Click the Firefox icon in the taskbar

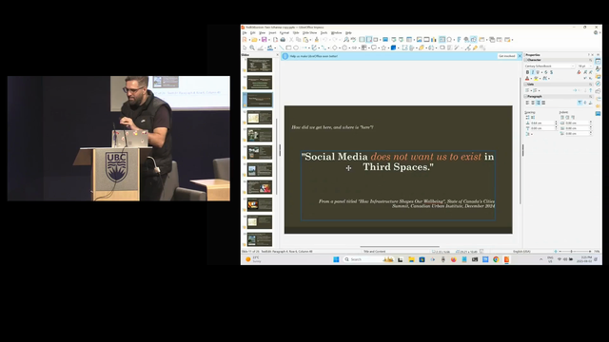coord(453,259)
